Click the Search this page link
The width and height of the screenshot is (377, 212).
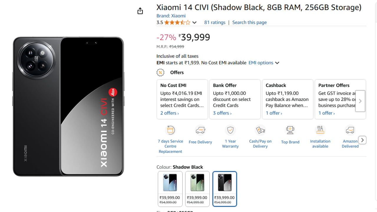[x=249, y=22]
